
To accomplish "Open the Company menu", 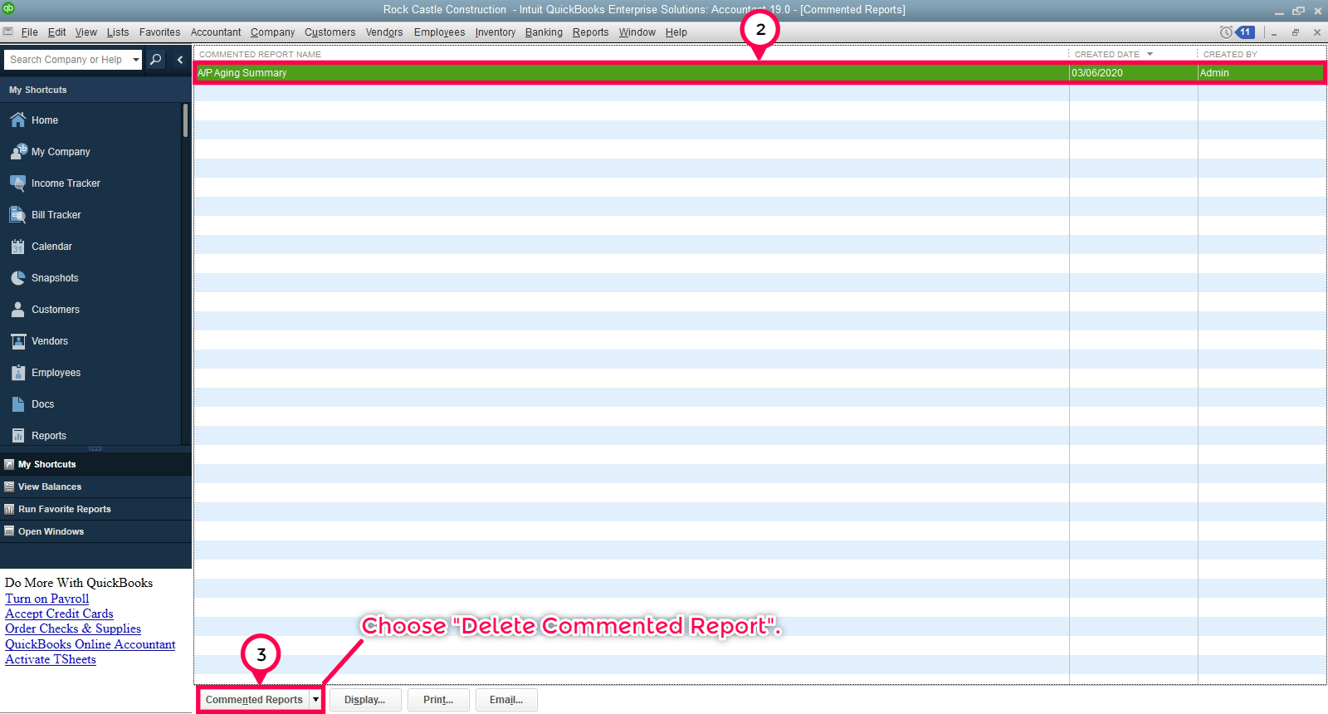I will point(273,32).
